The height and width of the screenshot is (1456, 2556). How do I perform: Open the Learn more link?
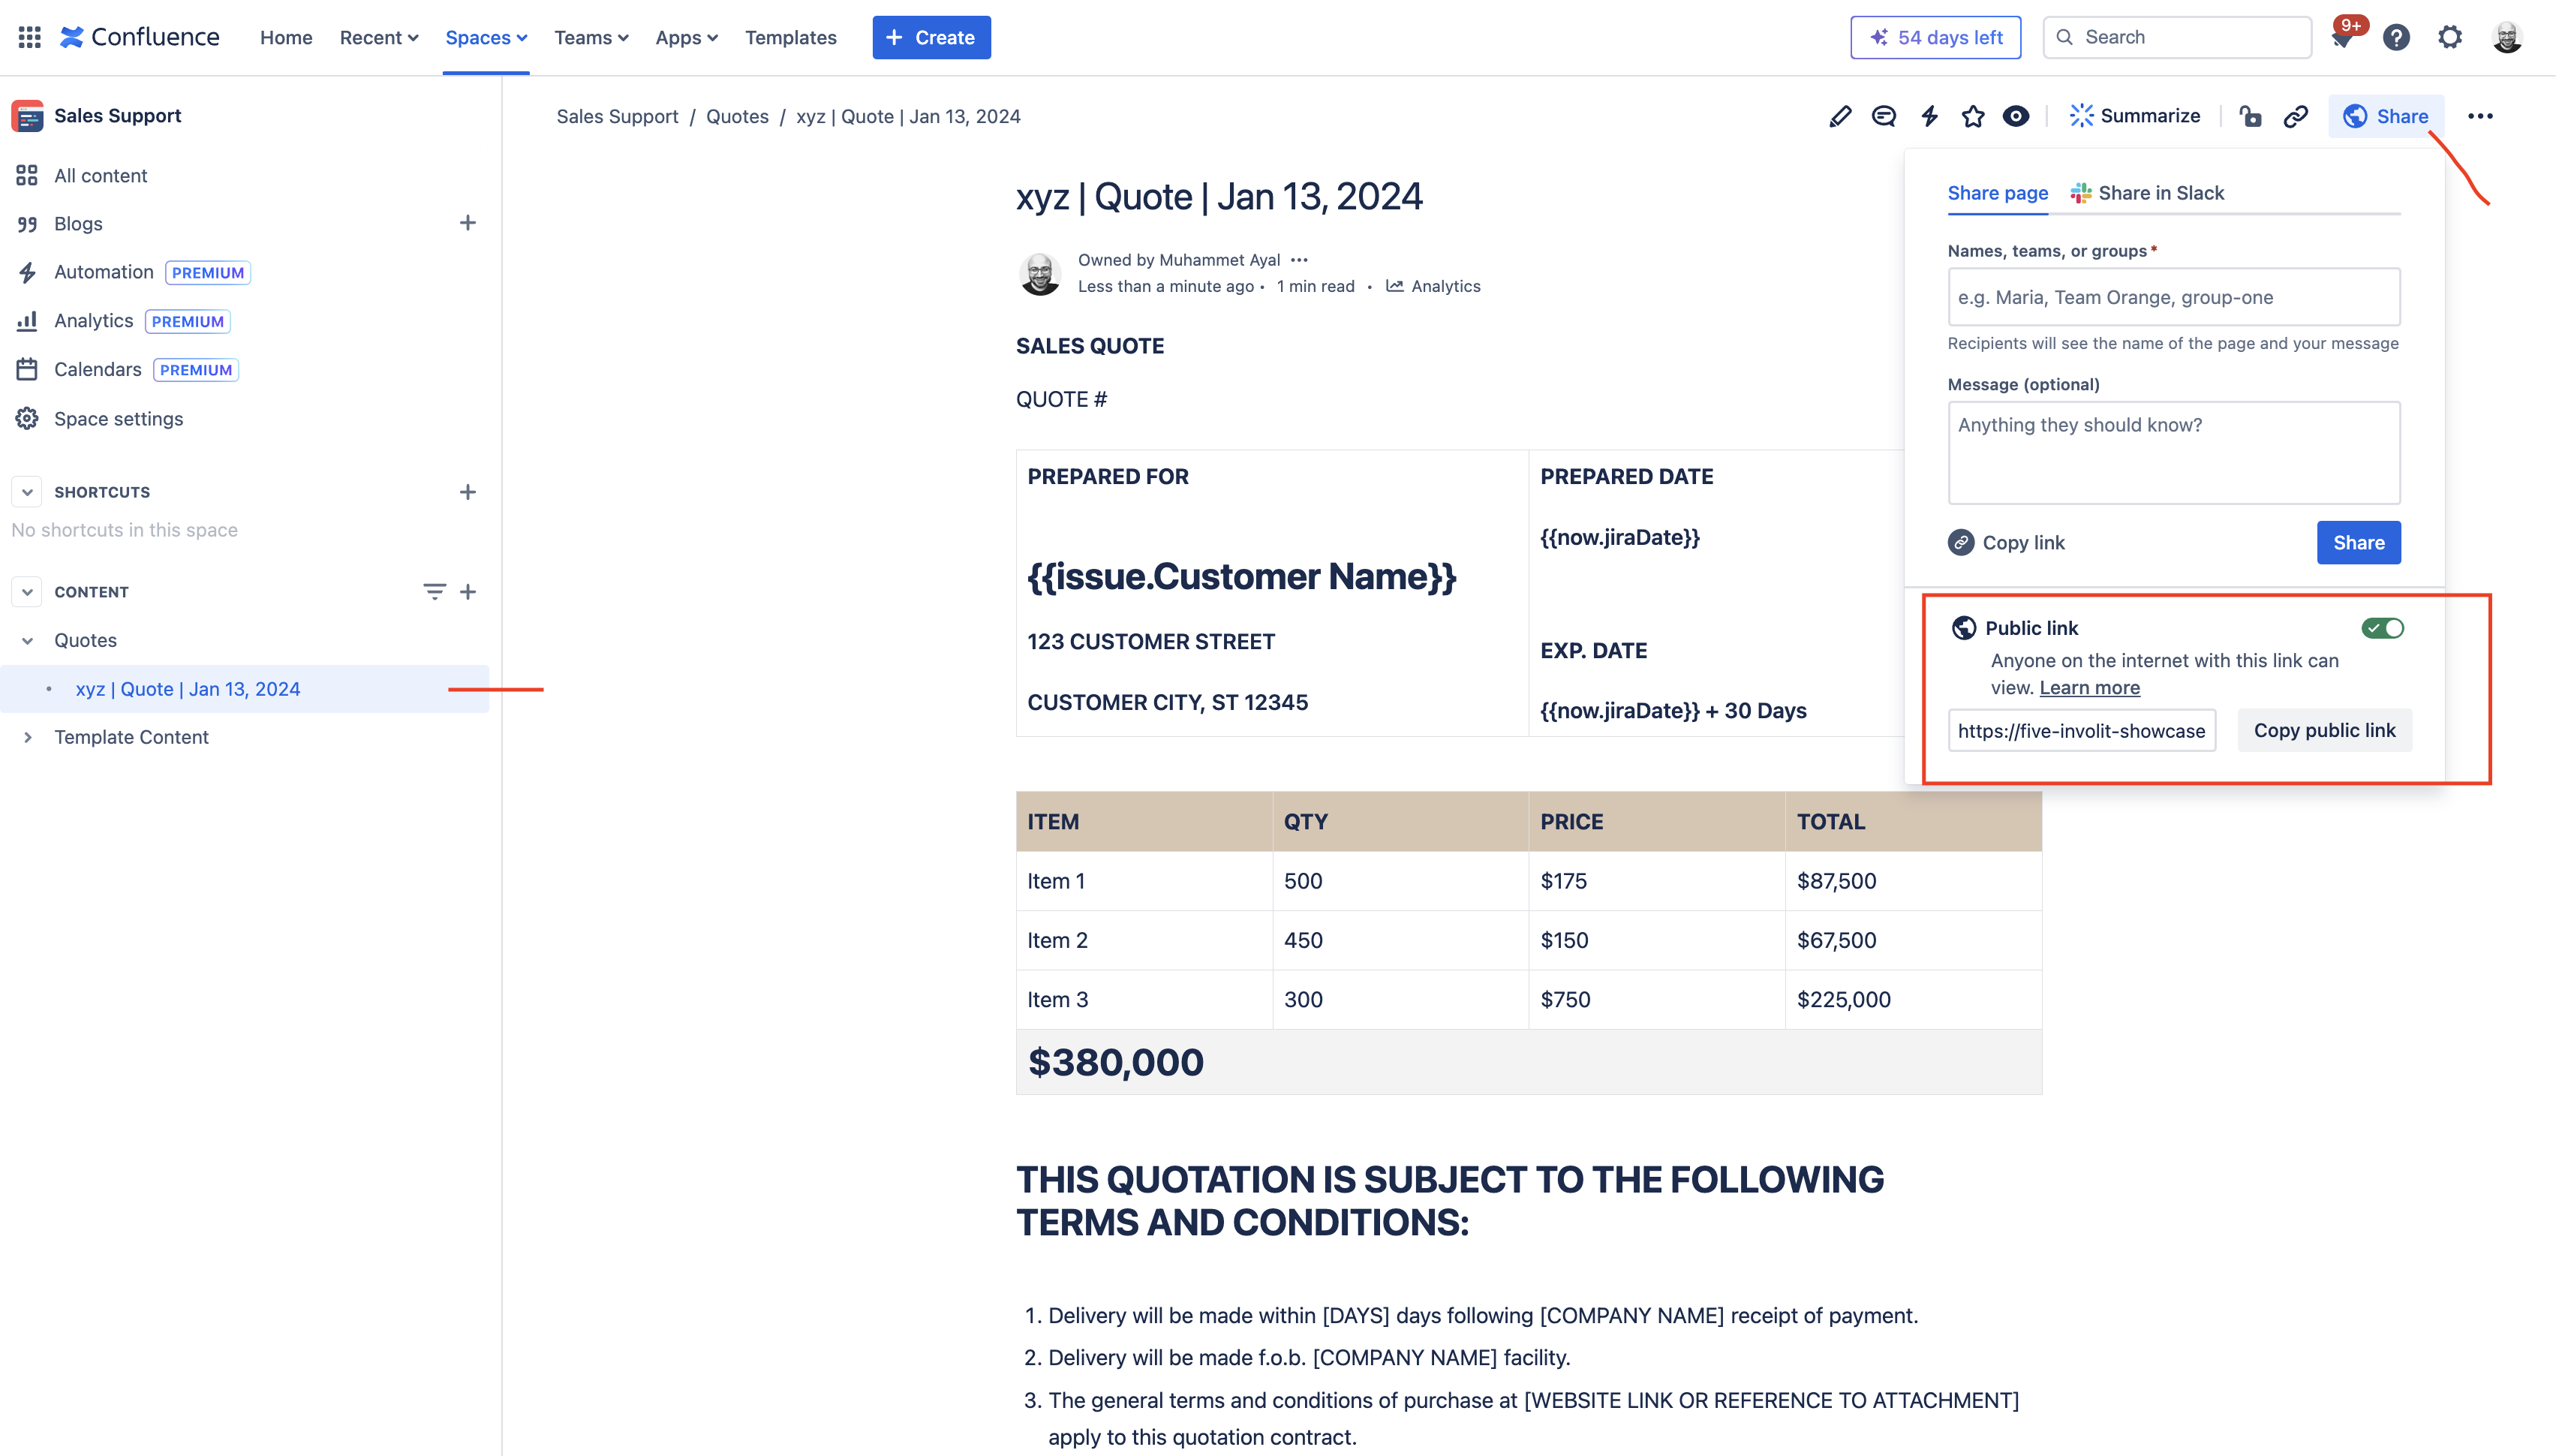tap(2089, 688)
